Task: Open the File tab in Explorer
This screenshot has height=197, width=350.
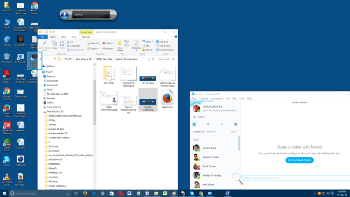Action: coord(43,37)
